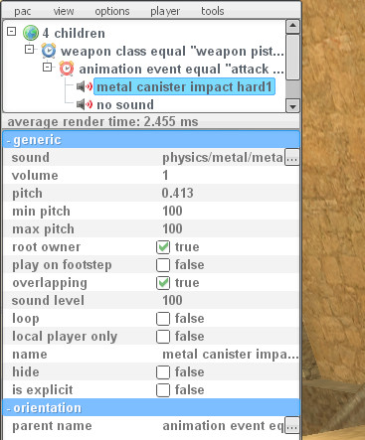Enable the loop checkbox
Image resolution: width=365 pixels, height=440 pixels.
coord(163,319)
